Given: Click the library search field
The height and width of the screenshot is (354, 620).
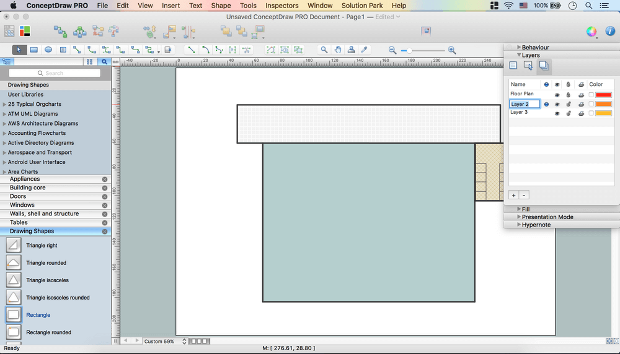Looking at the screenshot, I should click(55, 73).
